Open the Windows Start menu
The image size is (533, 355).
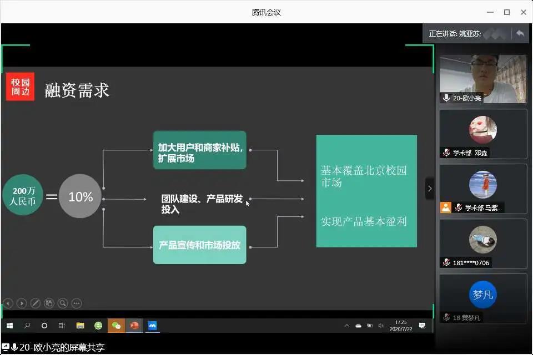click(9, 326)
